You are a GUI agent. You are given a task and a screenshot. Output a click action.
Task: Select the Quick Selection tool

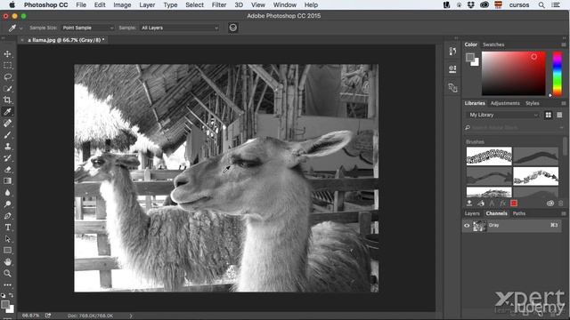coord(7,89)
